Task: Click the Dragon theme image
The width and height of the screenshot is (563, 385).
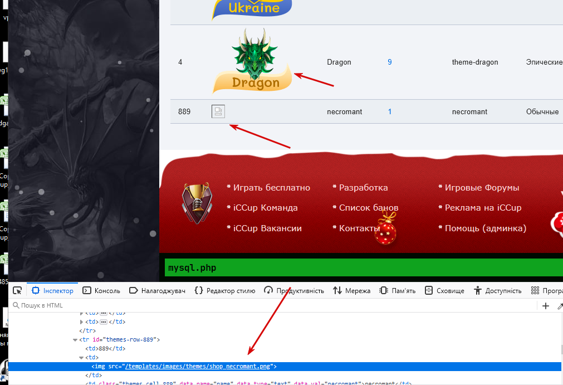Action: click(252, 61)
